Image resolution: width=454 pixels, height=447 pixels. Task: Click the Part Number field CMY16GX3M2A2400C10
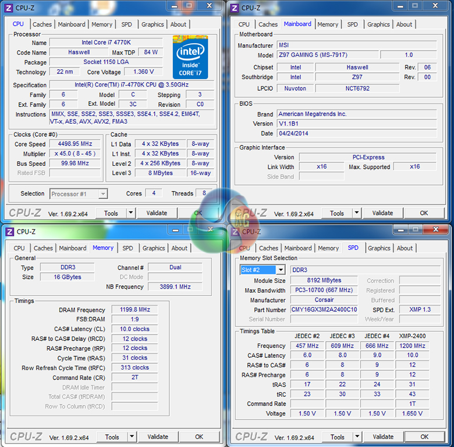(324, 310)
